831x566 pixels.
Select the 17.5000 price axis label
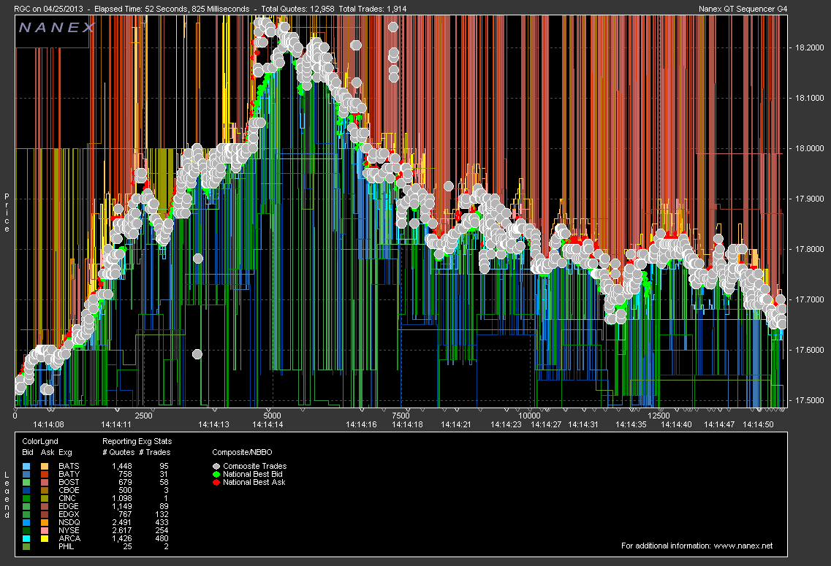pyautogui.click(x=809, y=401)
